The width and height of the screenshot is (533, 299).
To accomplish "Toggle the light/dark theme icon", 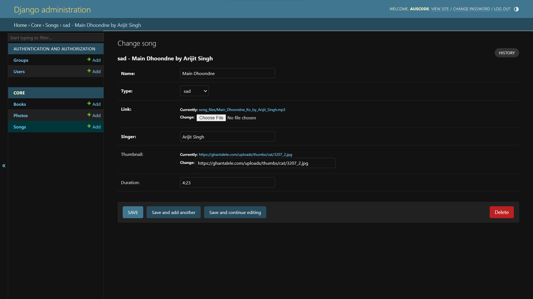I will (516, 9).
